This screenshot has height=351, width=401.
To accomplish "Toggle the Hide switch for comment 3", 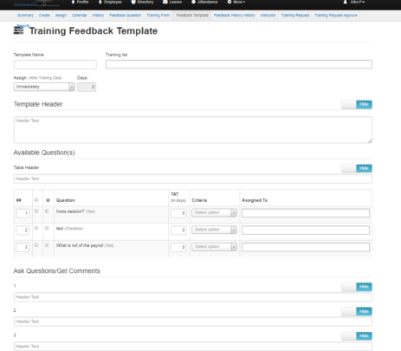I will coord(357,336).
